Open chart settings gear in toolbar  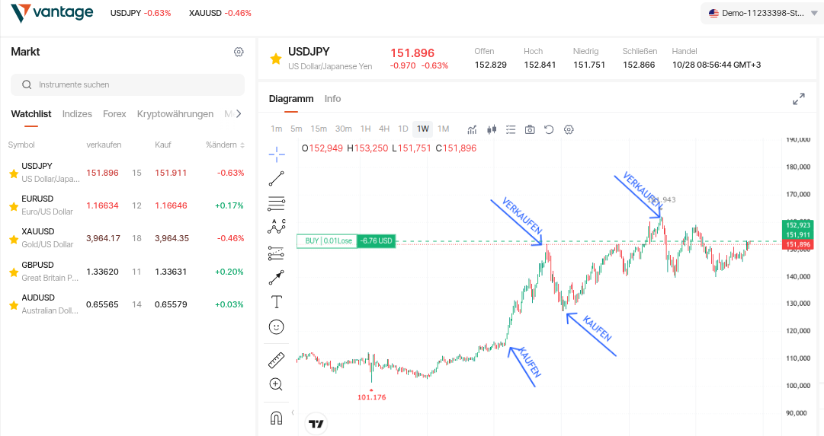pos(569,129)
